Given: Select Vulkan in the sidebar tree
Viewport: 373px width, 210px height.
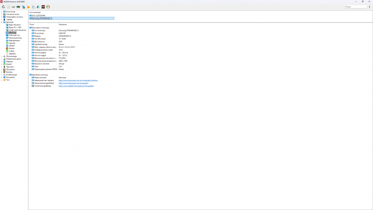Looking at the screenshot, I should point(12,51).
